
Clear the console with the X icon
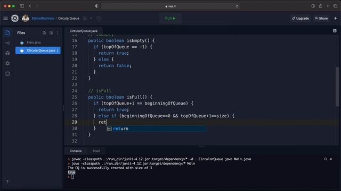pos(331,159)
